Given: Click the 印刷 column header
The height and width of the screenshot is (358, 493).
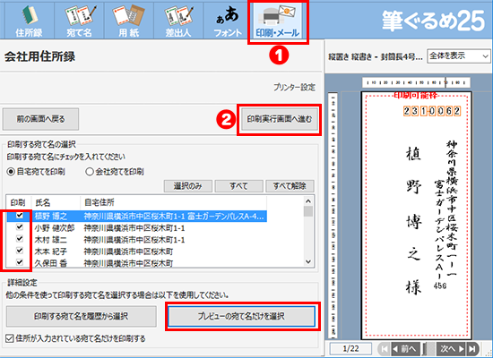Looking at the screenshot, I should [19, 202].
